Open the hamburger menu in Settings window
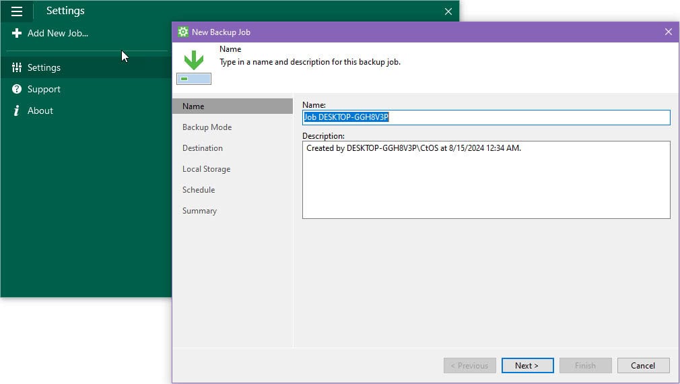This screenshot has height=384, width=680. [x=16, y=11]
